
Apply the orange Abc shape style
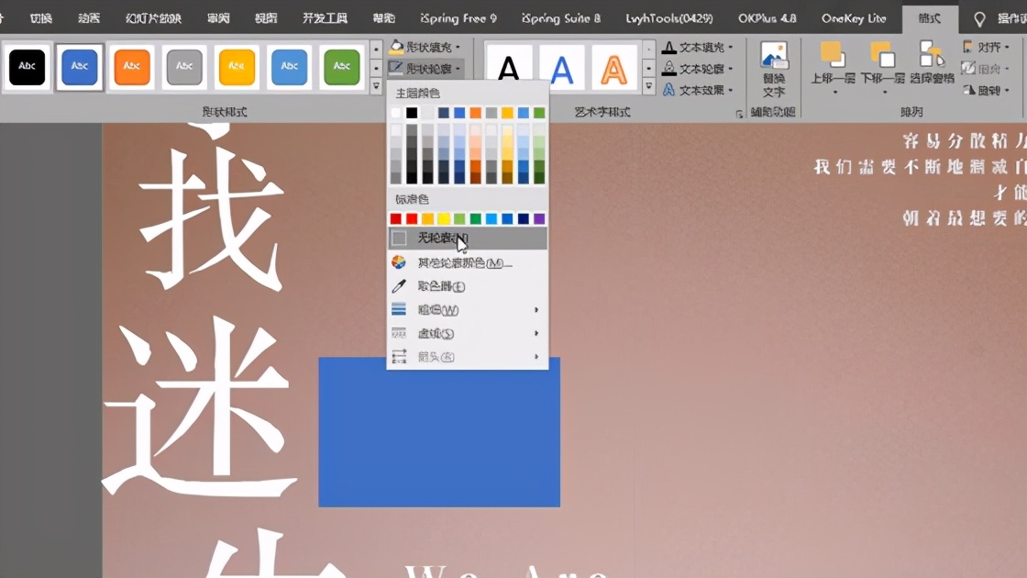[132, 66]
